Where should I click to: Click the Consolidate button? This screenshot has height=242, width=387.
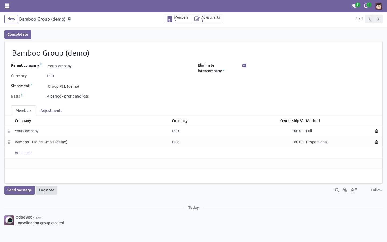[x=18, y=34]
